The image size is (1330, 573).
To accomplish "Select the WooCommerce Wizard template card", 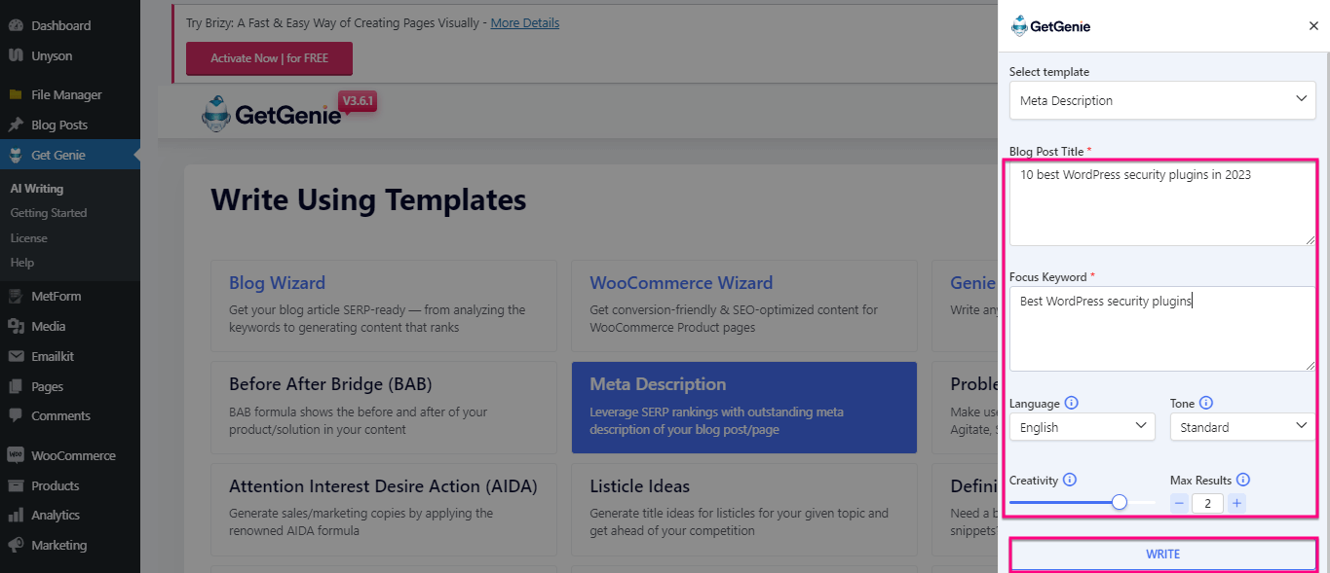I will click(744, 305).
